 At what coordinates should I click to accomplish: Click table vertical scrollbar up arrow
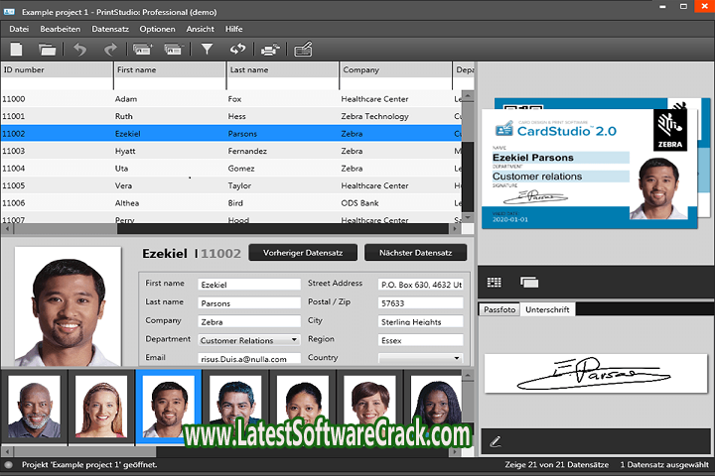tap(468, 96)
